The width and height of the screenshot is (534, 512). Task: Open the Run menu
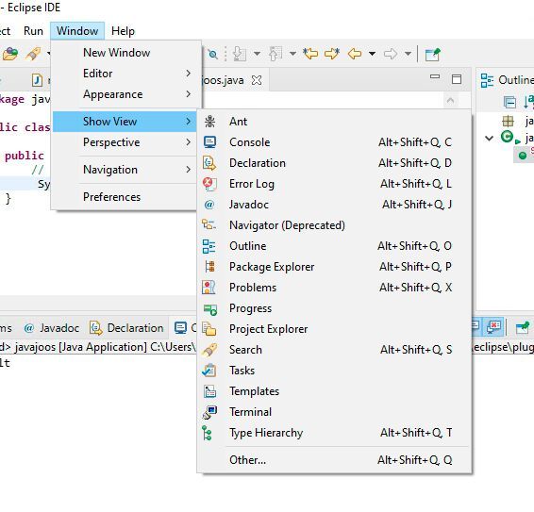pos(33,31)
